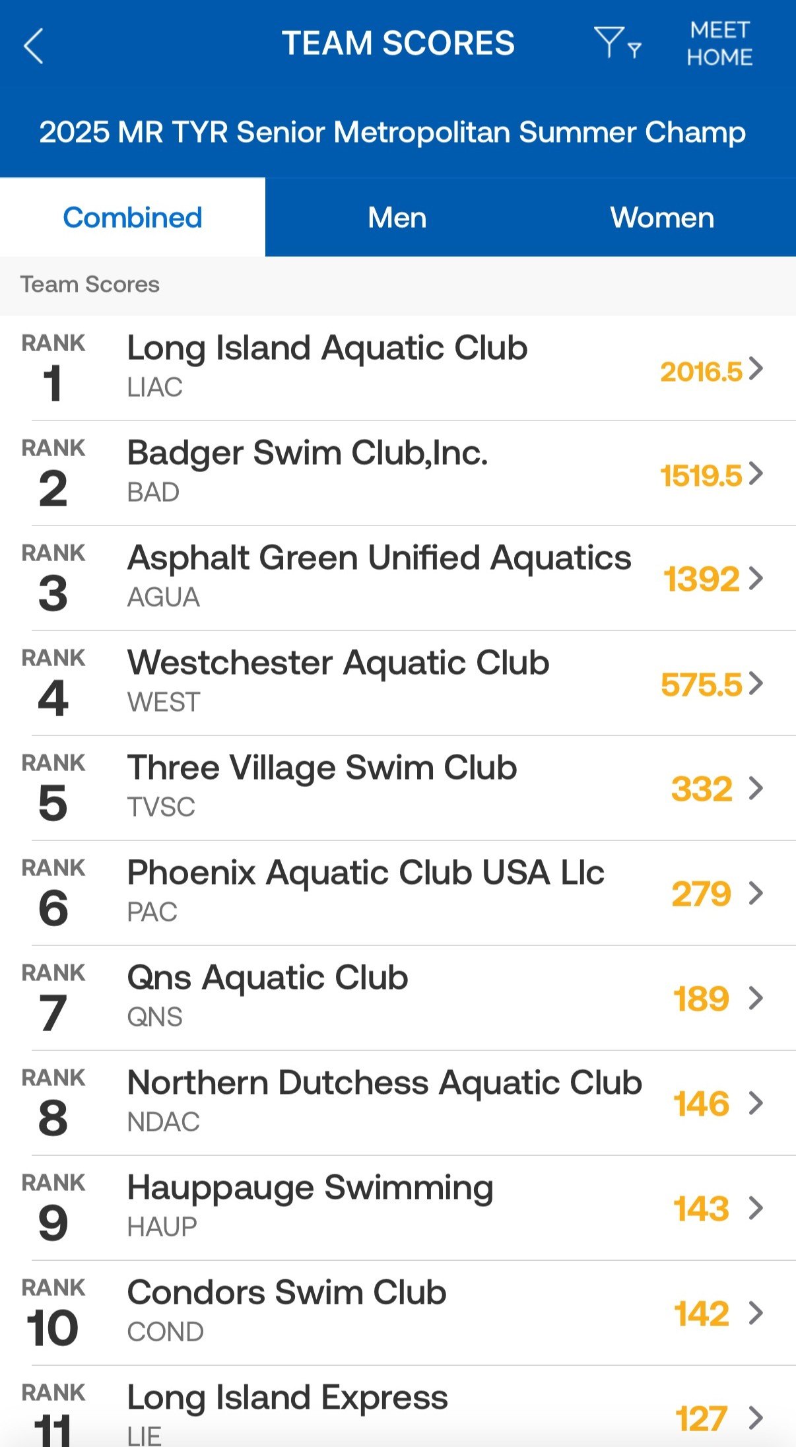This screenshot has width=796, height=1447.
Task: Tap the back arrow icon
Action: click(34, 46)
